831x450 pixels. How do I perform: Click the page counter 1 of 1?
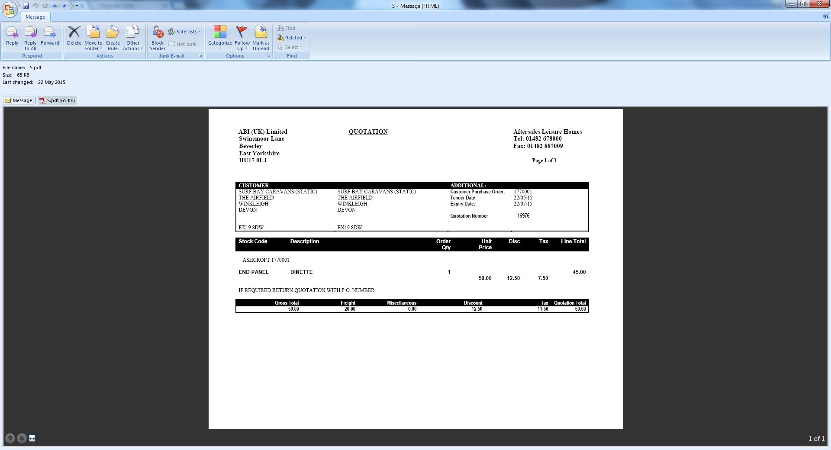coord(816,438)
